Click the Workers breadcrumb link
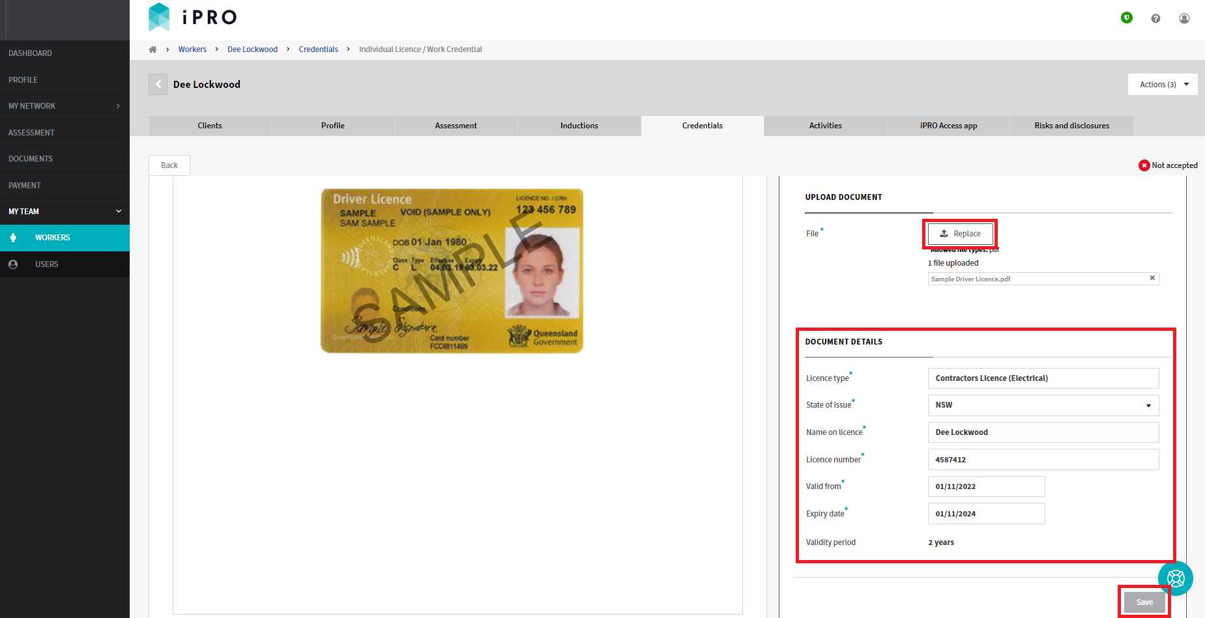 click(x=192, y=49)
